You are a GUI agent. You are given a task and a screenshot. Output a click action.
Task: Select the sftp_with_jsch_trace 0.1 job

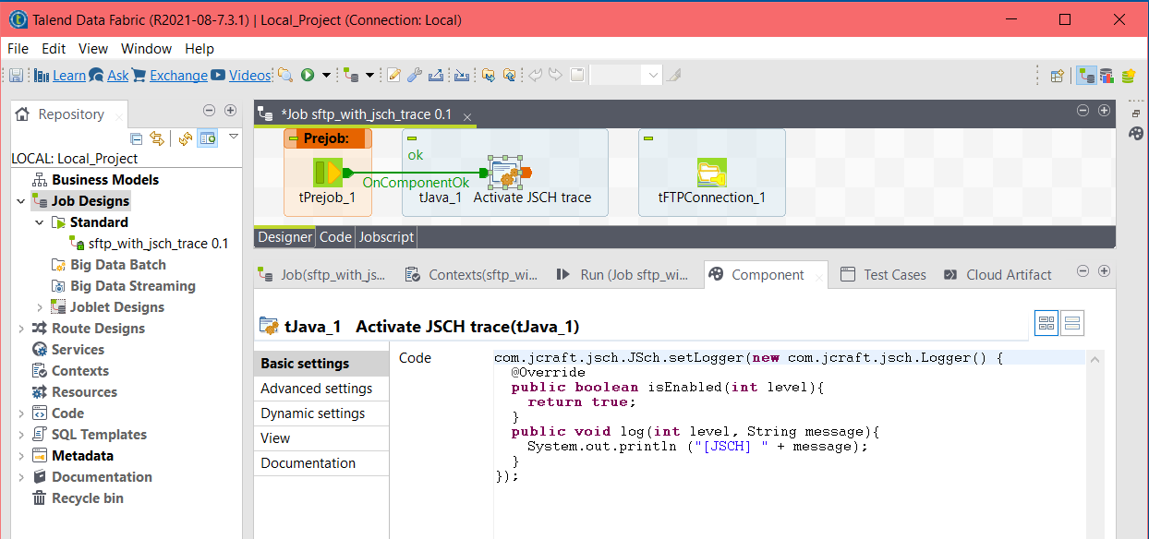point(158,244)
